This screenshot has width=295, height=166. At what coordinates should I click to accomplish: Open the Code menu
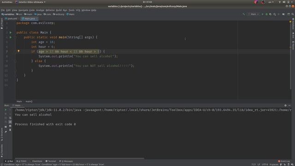tap(32, 10)
